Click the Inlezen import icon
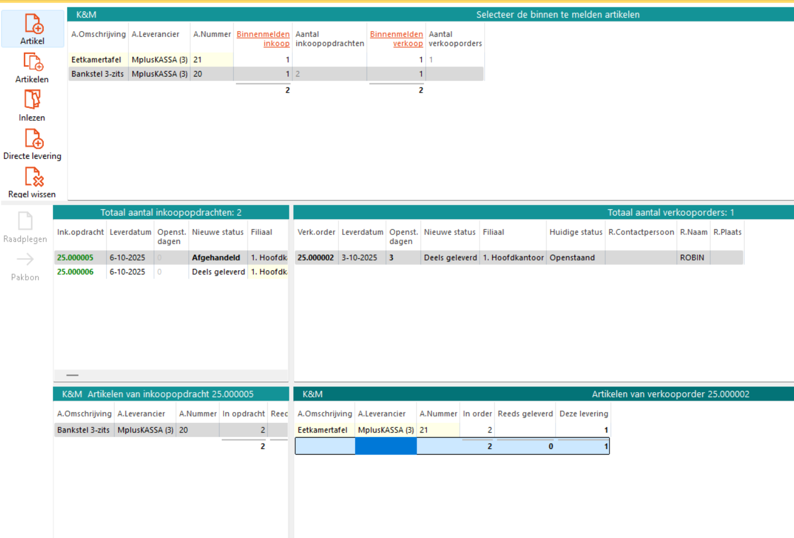The width and height of the screenshot is (794, 538). click(32, 100)
